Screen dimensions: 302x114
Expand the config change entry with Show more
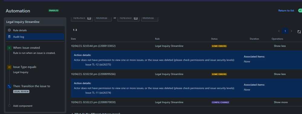click(x=281, y=102)
